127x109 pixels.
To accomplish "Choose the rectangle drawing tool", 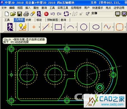I will tap(58, 27).
